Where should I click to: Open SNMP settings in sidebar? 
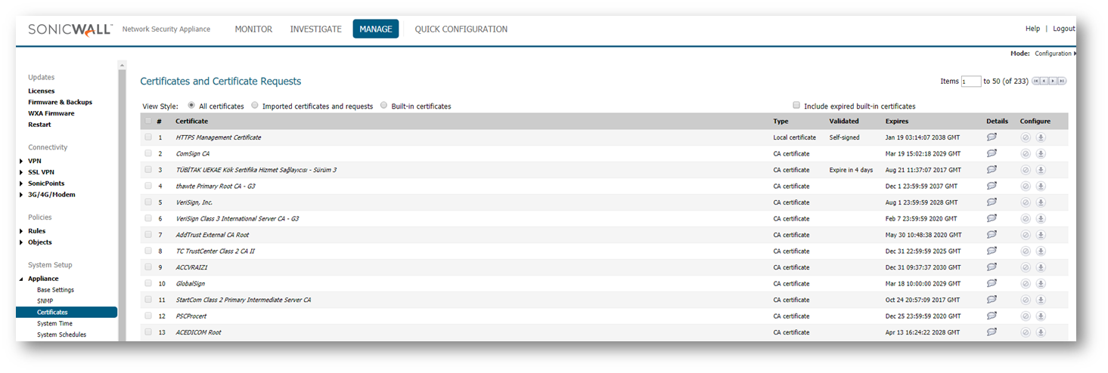45,301
